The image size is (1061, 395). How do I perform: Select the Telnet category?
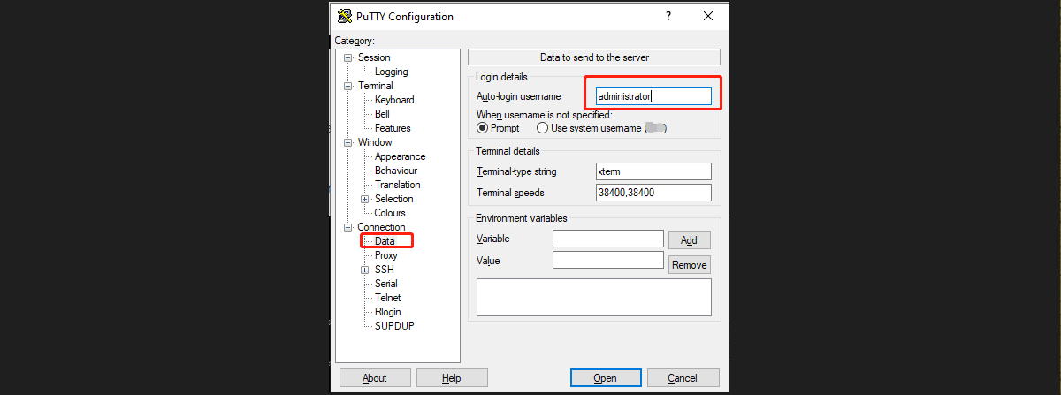388,298
